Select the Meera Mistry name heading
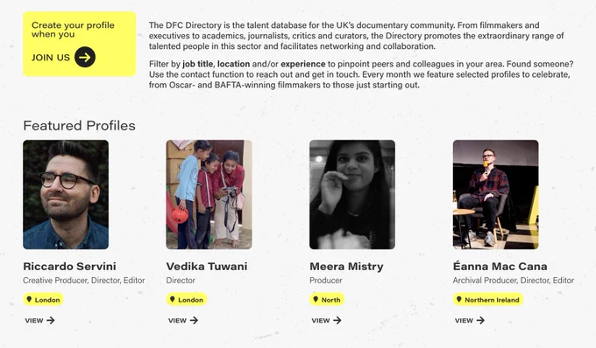Image resolution: width=596 pixels, height=348 pixels. pyautogui.click(x=346, y=267)
